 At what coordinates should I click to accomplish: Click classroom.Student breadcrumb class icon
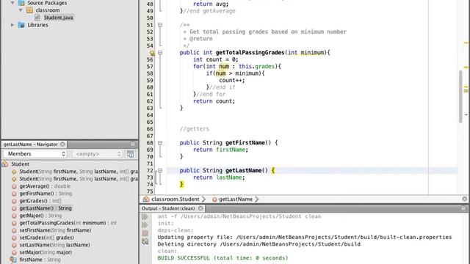146,199
